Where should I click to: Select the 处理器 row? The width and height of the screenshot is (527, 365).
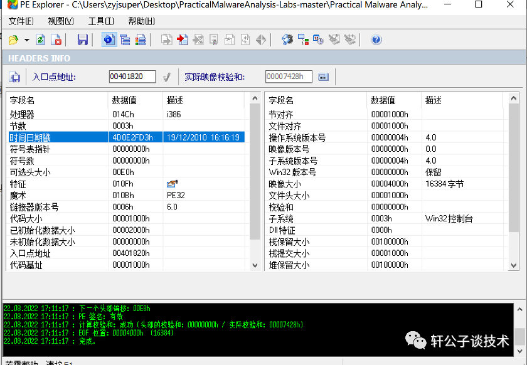[126, 114]
